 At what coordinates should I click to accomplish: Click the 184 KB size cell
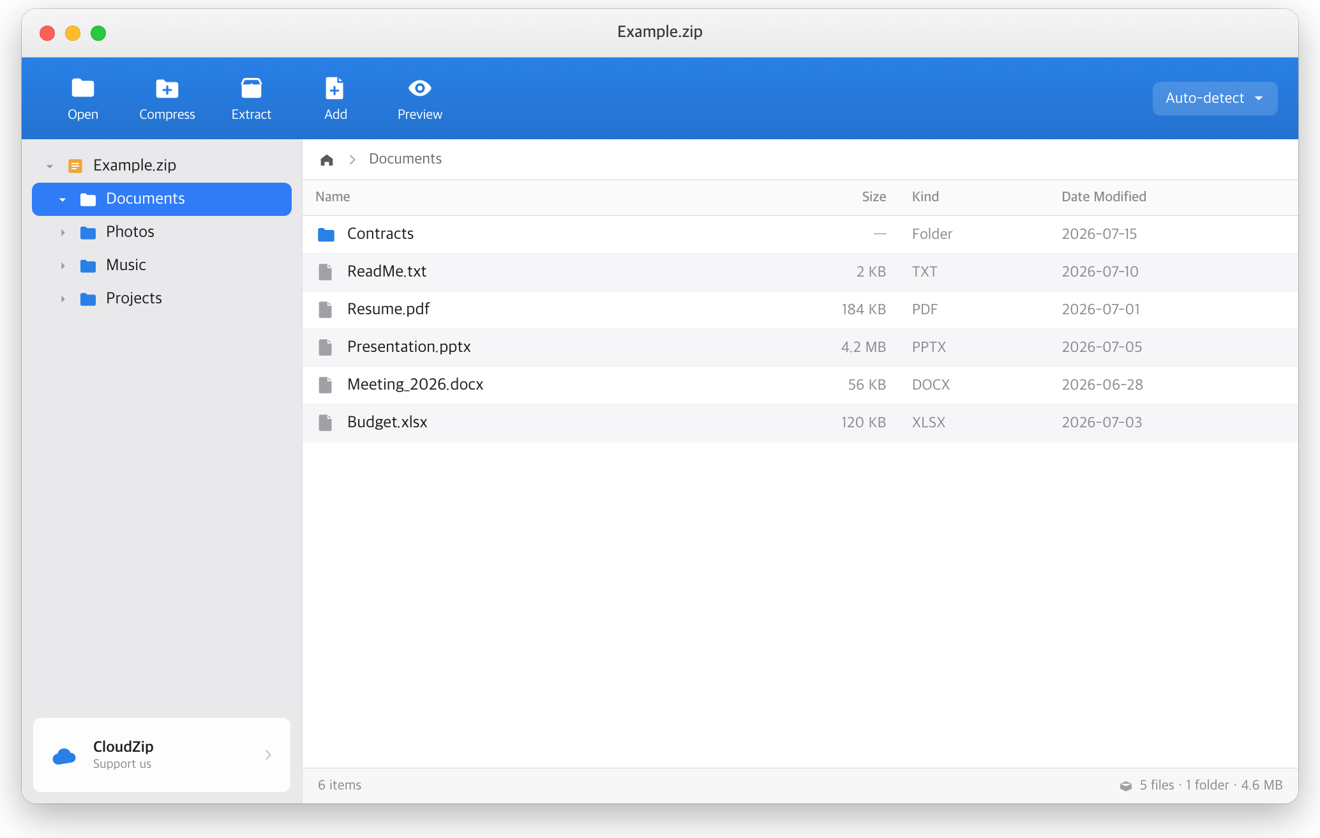tap(863, 309)
